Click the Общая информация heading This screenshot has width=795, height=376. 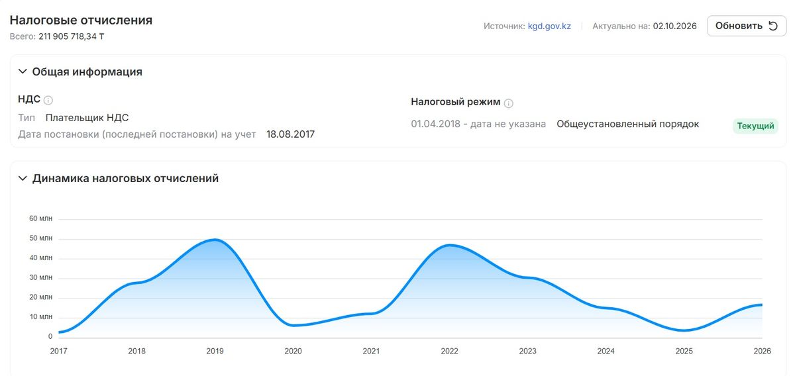[87, 71]
